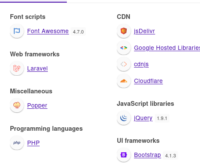Click the Miscellaneous heading
200x166 pixels.
click(31, 91)
